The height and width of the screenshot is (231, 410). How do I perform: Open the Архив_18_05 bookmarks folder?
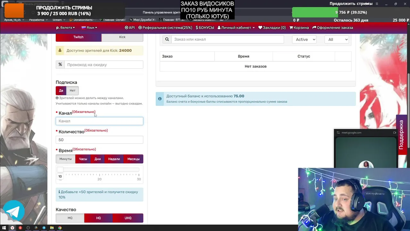14,20
